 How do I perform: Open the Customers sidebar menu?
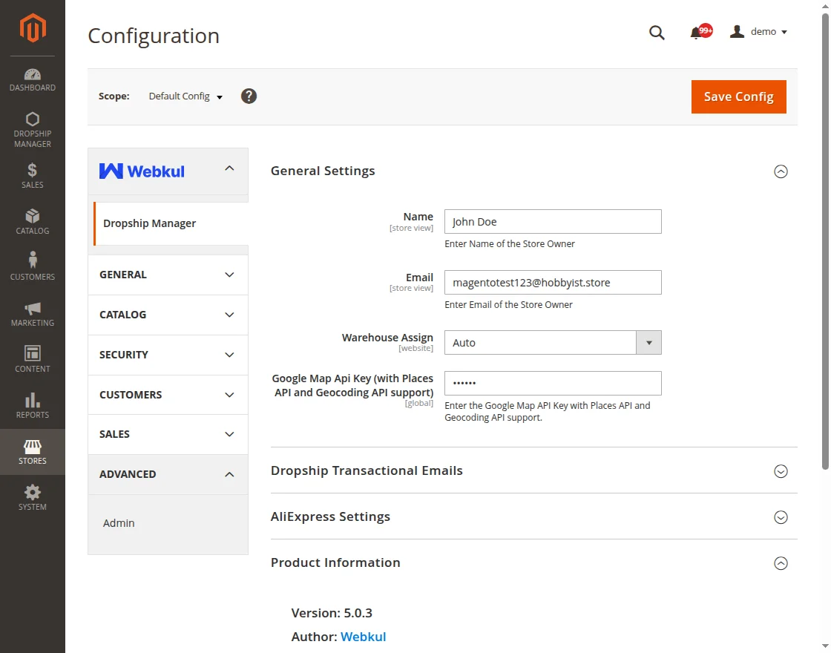[x=33, y=266]
